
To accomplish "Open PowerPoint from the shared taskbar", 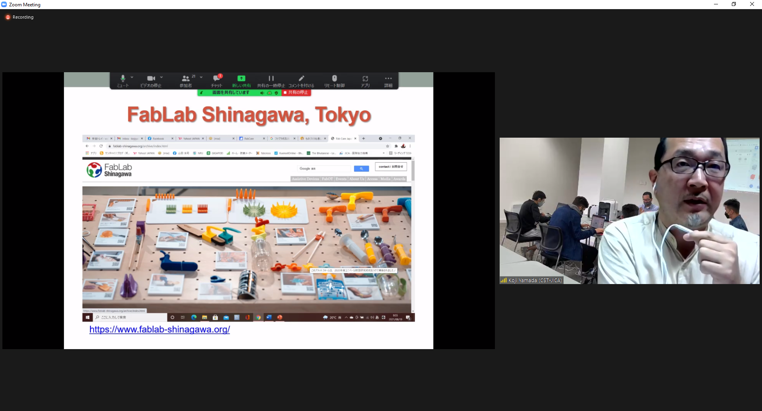I will pos(279,317).
